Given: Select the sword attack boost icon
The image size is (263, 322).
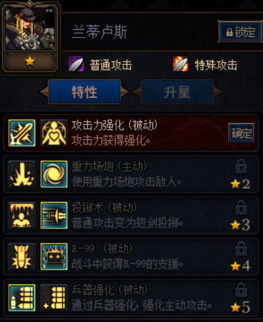Looking at the screenshot, I should coord(22,133).
